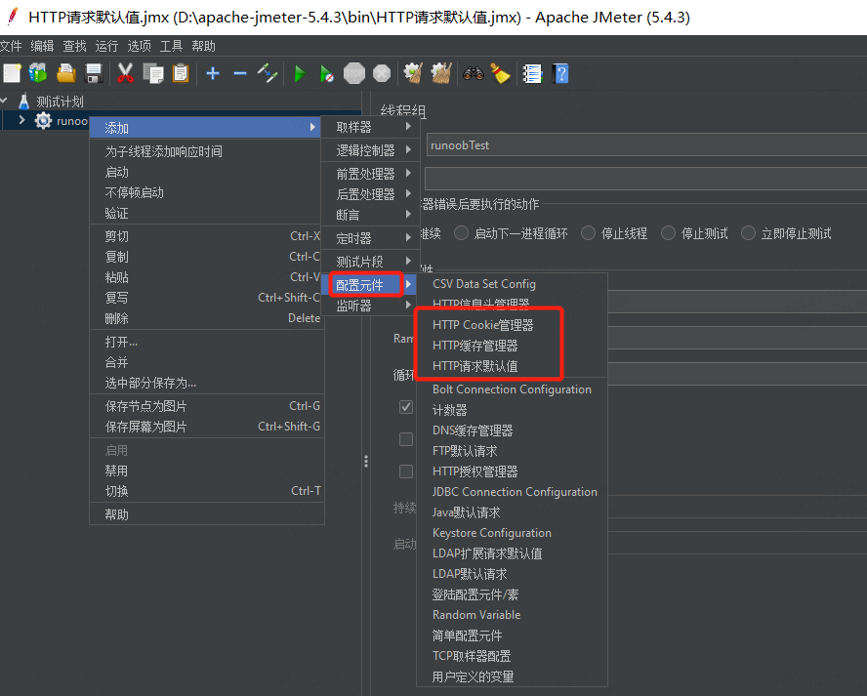Uncheck the checked checkbox below loop count
This screenshot has height=696, width=867.
pos(406,407)
